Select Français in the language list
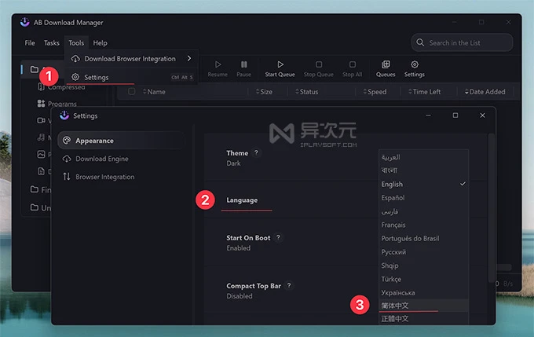This screenshot has width=534, height=337. [x=423, y=225]
